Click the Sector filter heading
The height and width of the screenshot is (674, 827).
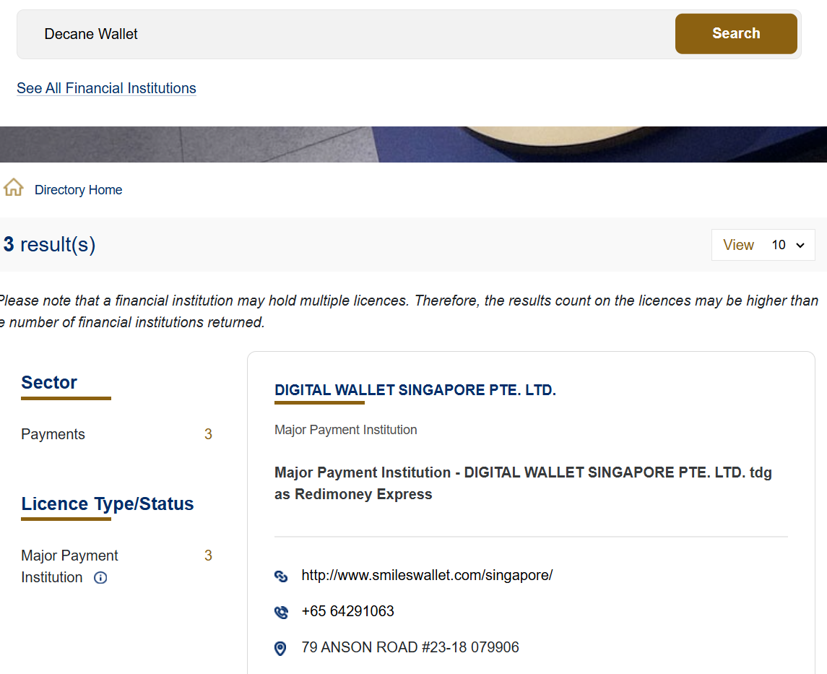[49, 382]
